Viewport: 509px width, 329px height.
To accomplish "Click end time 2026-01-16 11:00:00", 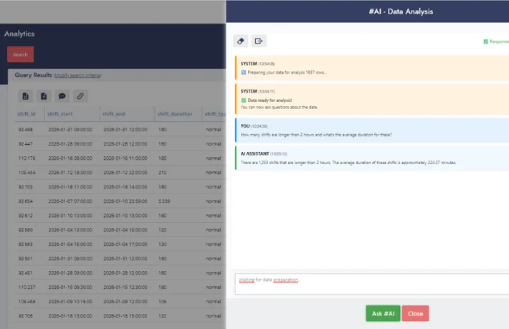I will click(x=125, y=158).
